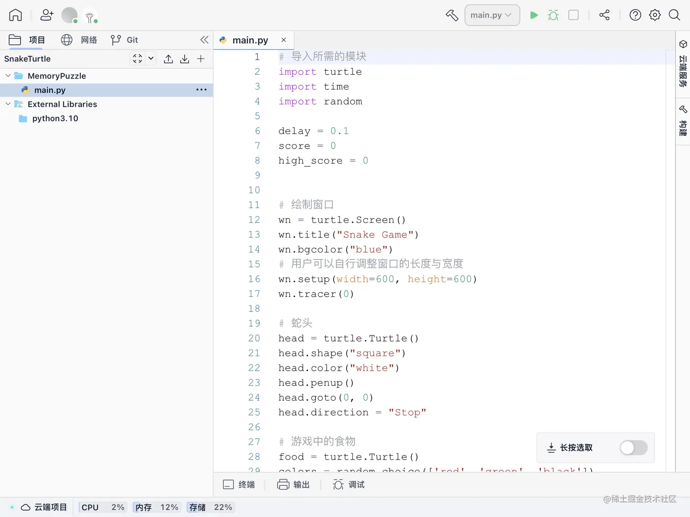Invite collaborator with add-user icon

pyautogui.click(x=47, y=15)
